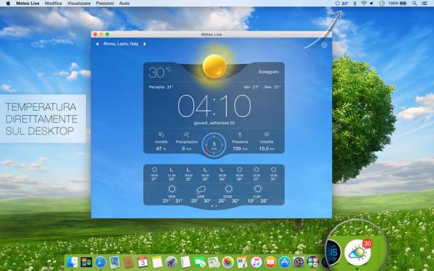Select the 00:00 hourly forecast
This screenshot has height=271, width=434.
point(189,174)
